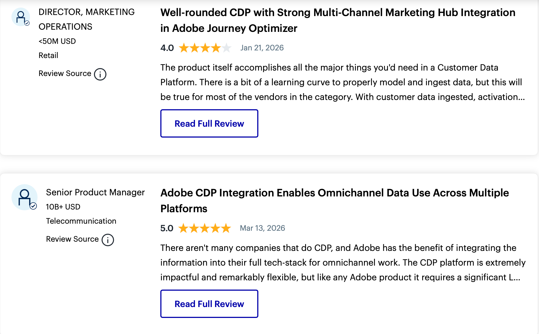The width and height of the screenshot is (539, 334).
Task: Read full review of Adobe CDP Integration post
Action: click(209, 304)
